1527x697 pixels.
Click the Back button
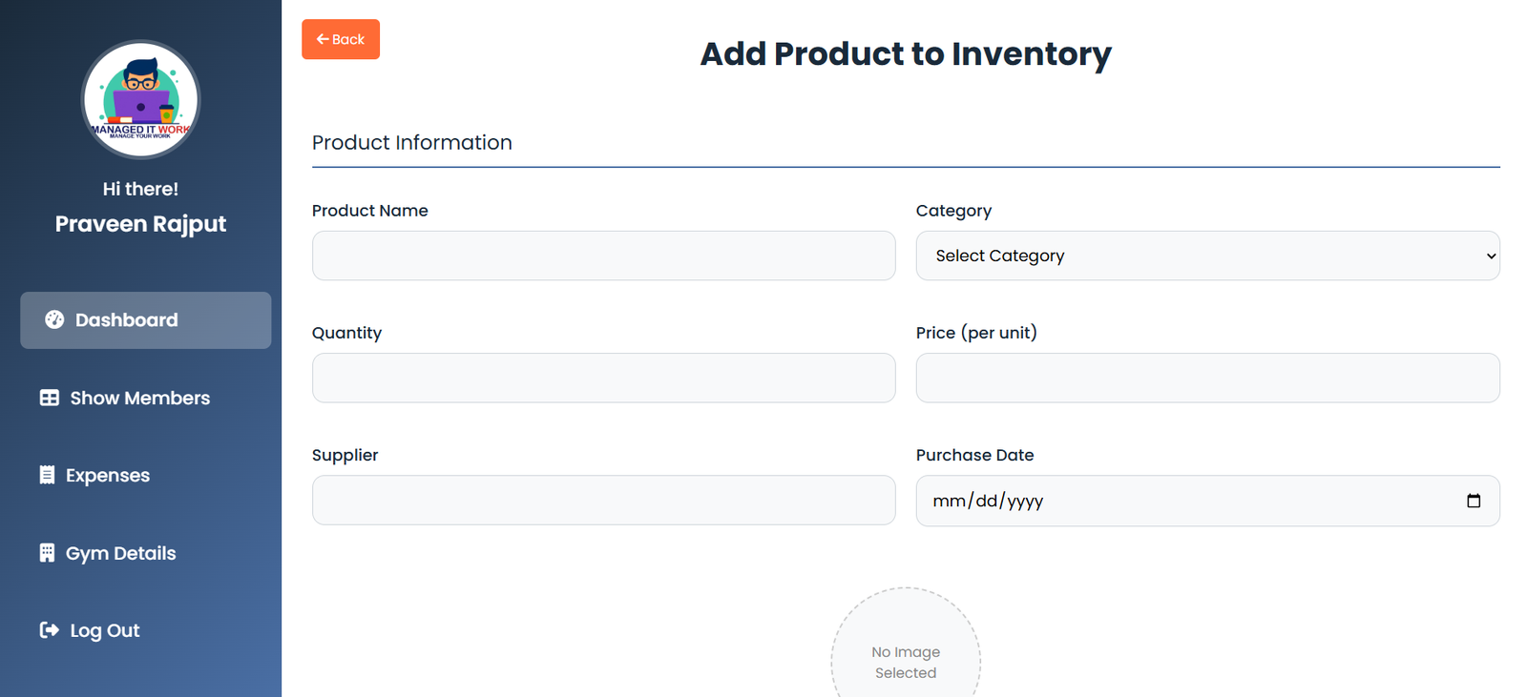coord(340,39)
